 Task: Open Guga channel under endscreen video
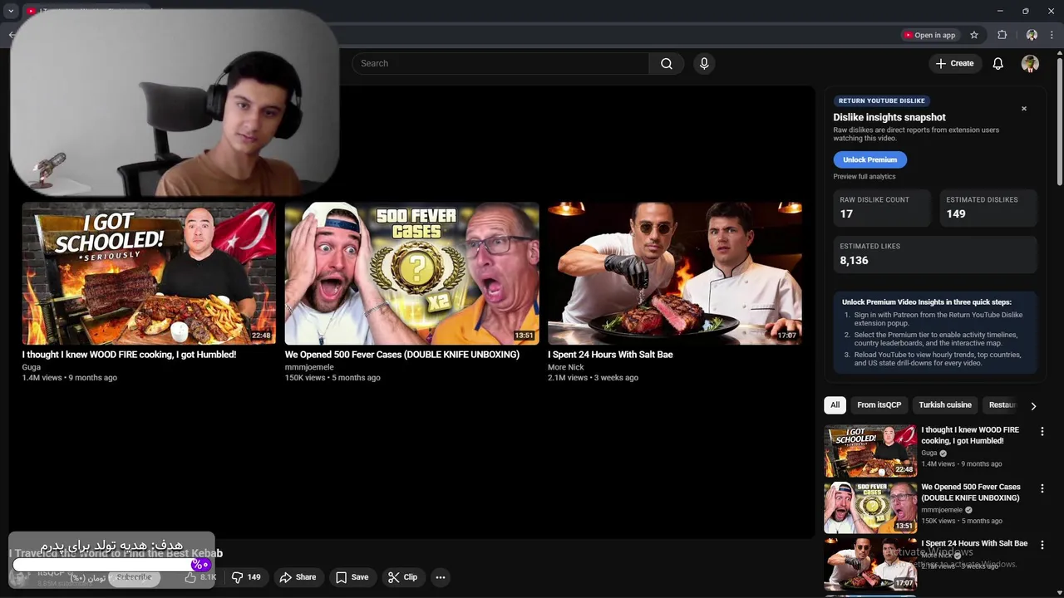tap(32, 367)
